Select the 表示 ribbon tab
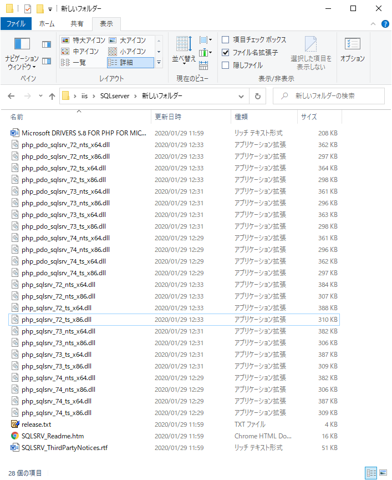This screenshot has width=392, height=480. [x=106, y=23]
